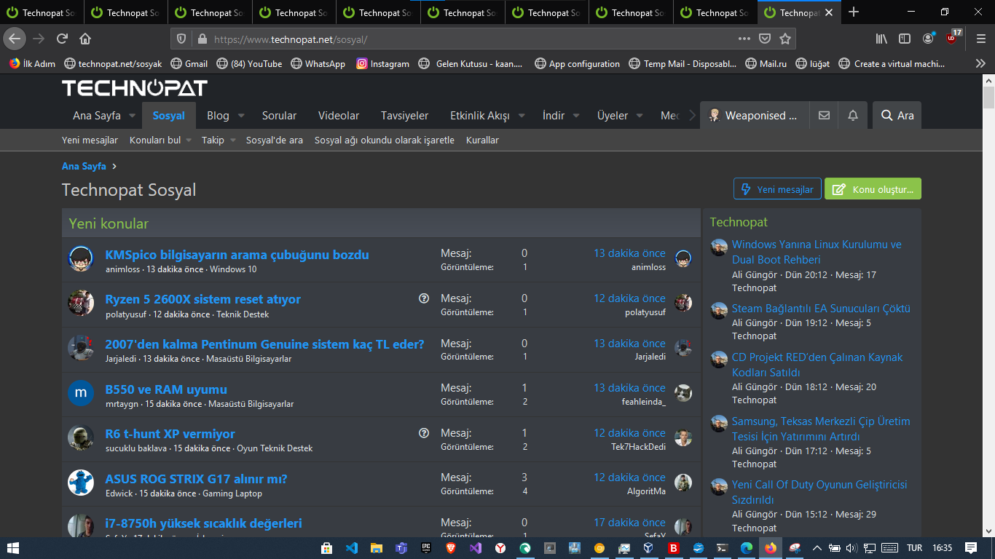Expand the İndir dropdown arrow
The width and height of the screenshot is (995, 559).
(576, 116)
